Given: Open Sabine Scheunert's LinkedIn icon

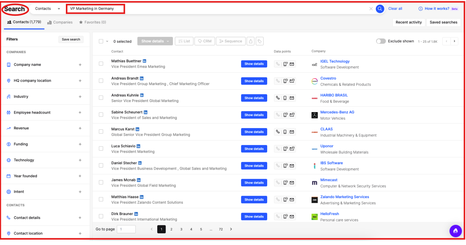Looking at the screenshot, I should pos(146,112).
